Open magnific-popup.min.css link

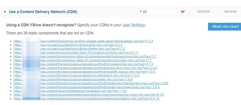click(x=84, y=72)
